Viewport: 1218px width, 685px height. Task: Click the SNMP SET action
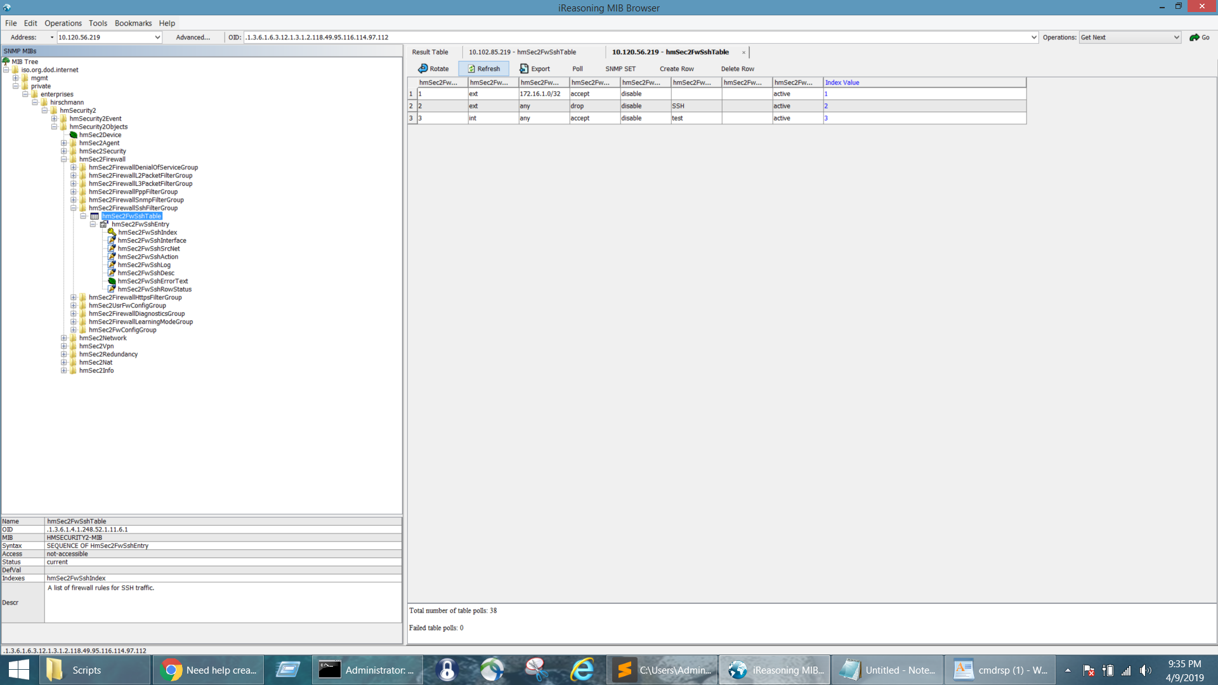(620, 68)
